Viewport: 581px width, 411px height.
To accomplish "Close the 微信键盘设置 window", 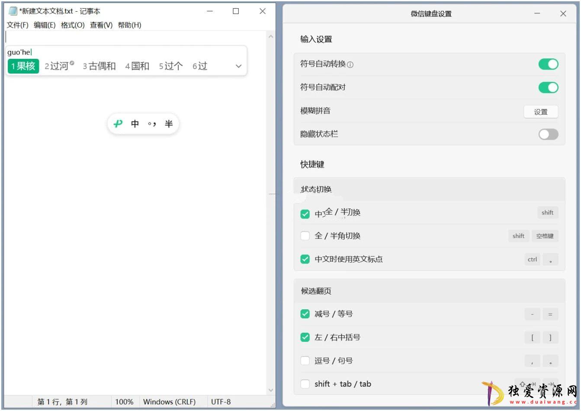I will (x=563, y=14).
